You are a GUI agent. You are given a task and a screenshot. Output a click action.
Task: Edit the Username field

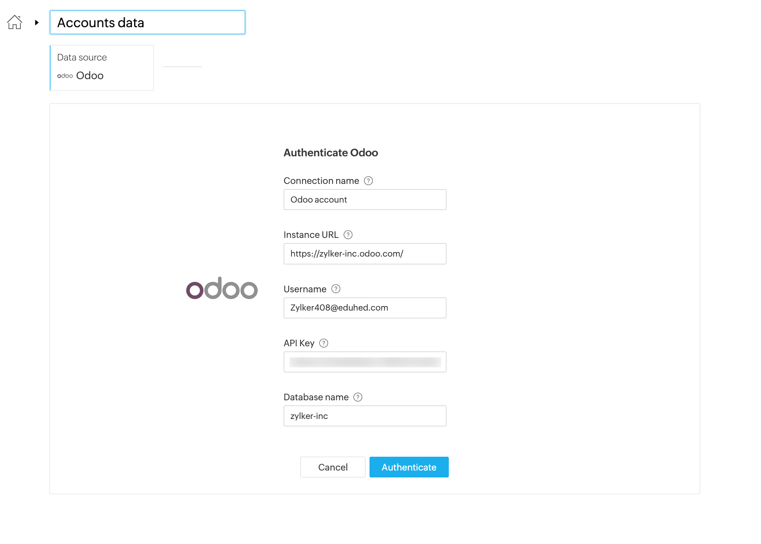(x=365, y=308)
